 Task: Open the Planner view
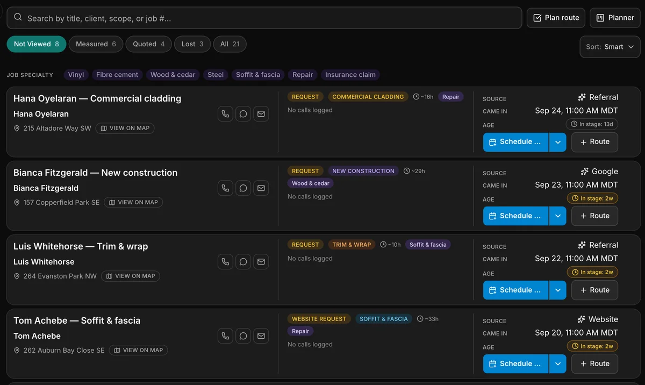tap(615, 18)
